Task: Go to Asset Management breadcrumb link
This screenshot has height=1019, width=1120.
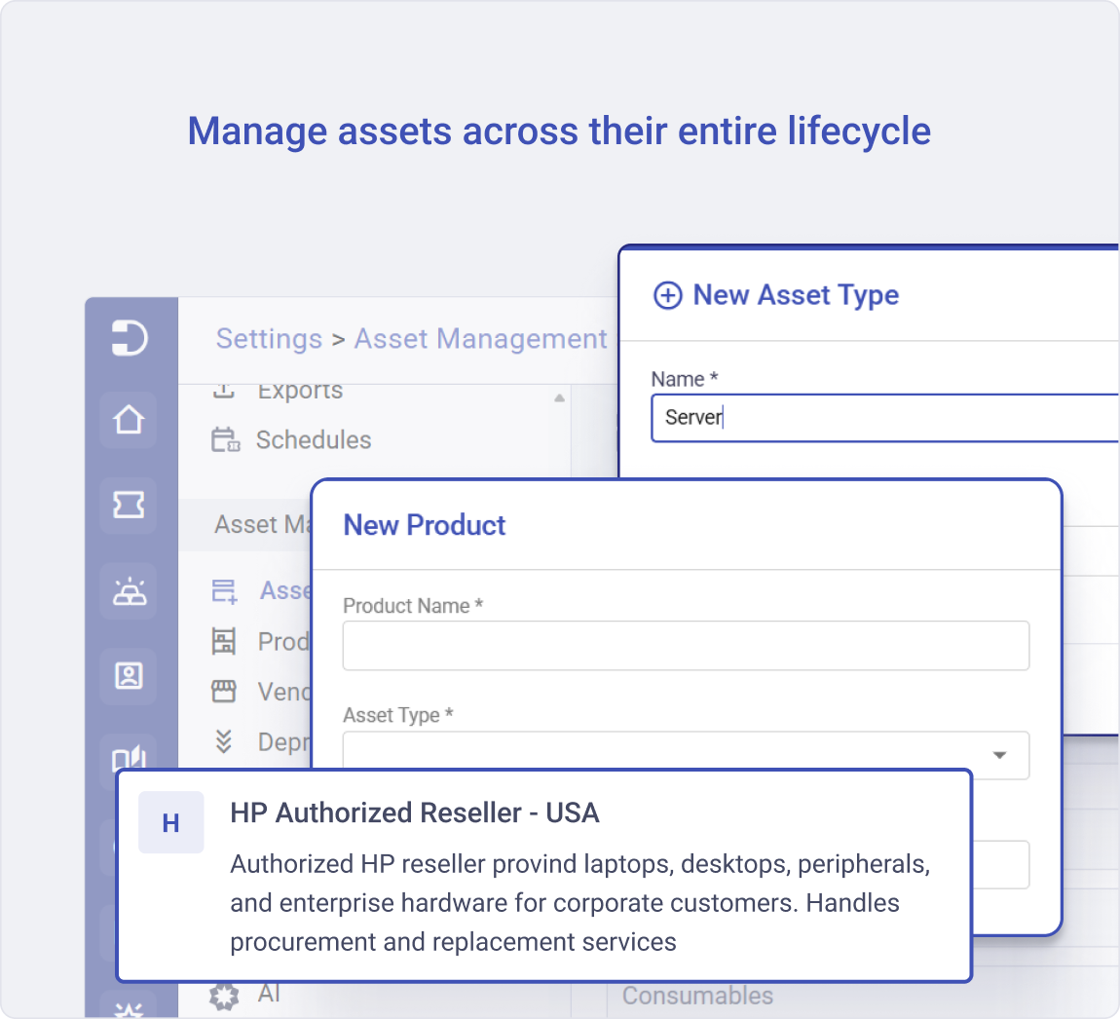Action: (481, 339)
